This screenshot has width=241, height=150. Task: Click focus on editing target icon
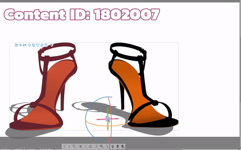click(x=86, y=146)
